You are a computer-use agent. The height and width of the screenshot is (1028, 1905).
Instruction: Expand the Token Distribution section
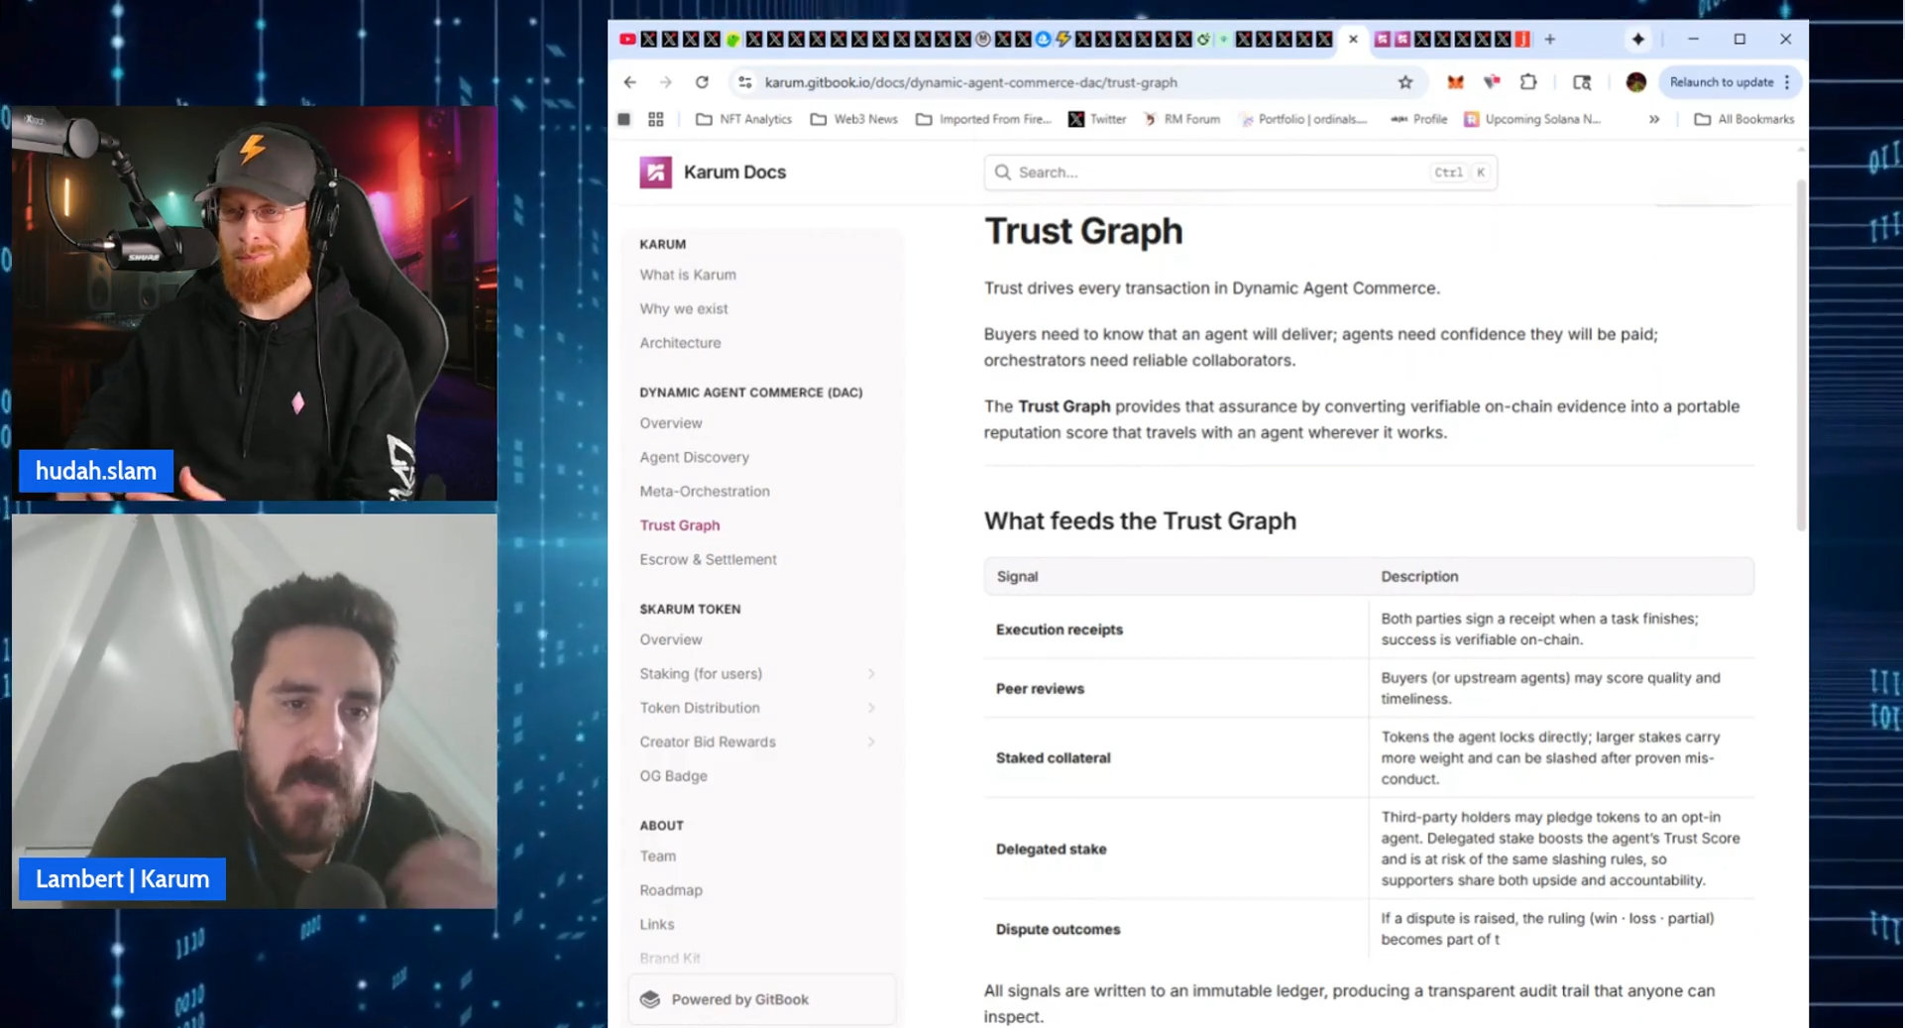[x=870, y=708]
